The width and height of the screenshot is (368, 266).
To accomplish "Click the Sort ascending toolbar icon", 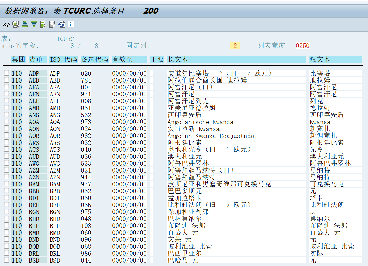I will point(25,24).
